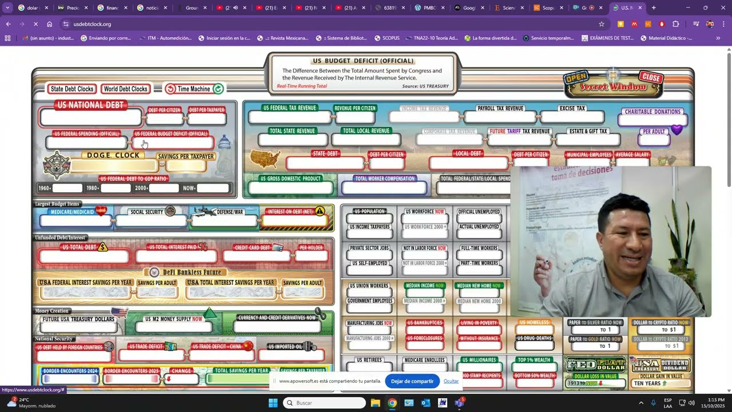
Task: Open File Explorer from taskbar
Action: pos(375,403)
